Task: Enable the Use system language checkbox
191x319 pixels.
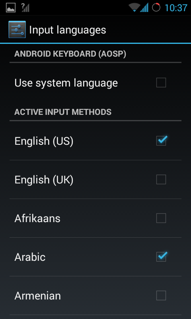Action: tap(161, 83)
